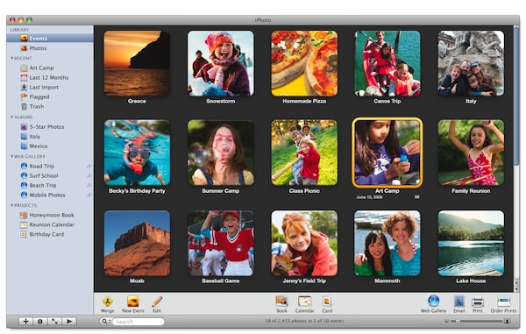The image size is (526, 334).
Task: Show info with the info button
Action: click(x=40, y=321)
